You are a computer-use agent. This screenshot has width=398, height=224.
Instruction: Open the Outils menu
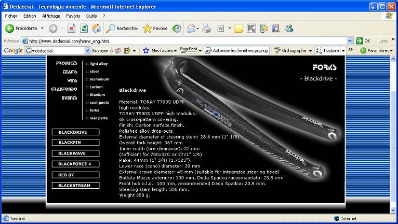[91, 16]
